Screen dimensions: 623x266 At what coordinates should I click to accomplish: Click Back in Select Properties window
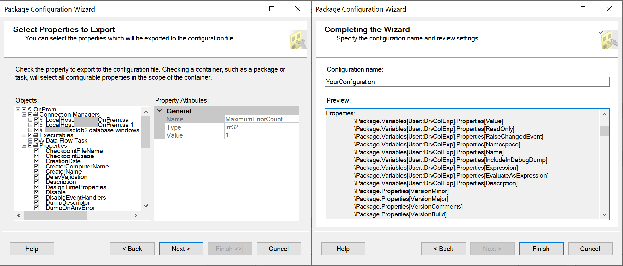click(x=132, y=249)
